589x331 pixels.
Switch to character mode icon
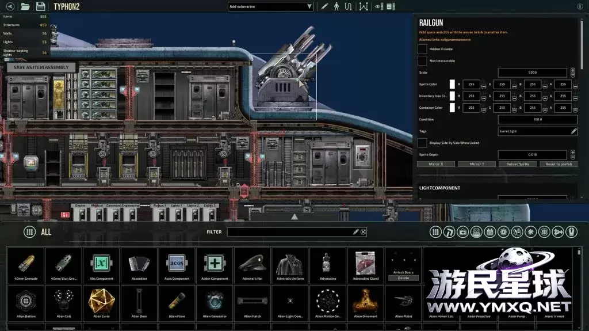pos(336,6)
